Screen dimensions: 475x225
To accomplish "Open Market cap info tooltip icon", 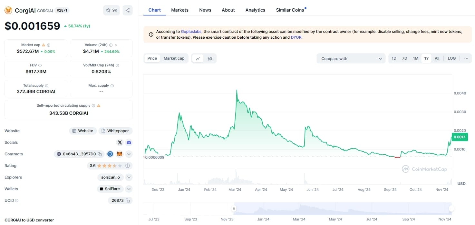I will pos(49,45).
